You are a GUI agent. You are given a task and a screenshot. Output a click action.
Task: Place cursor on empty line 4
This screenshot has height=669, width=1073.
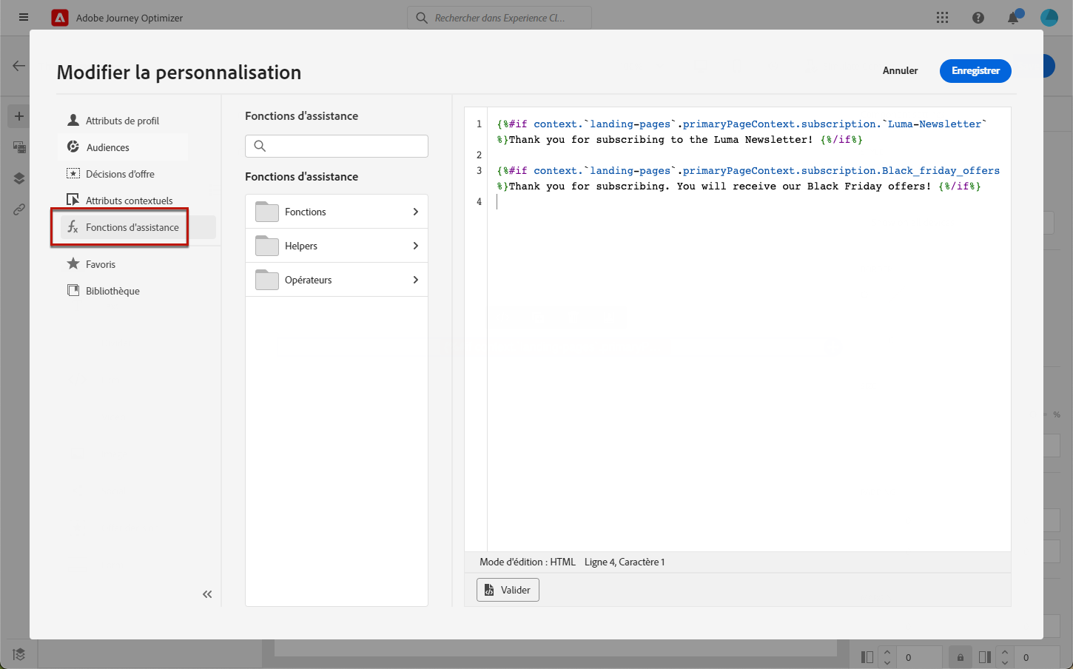(x=749, y=201)
